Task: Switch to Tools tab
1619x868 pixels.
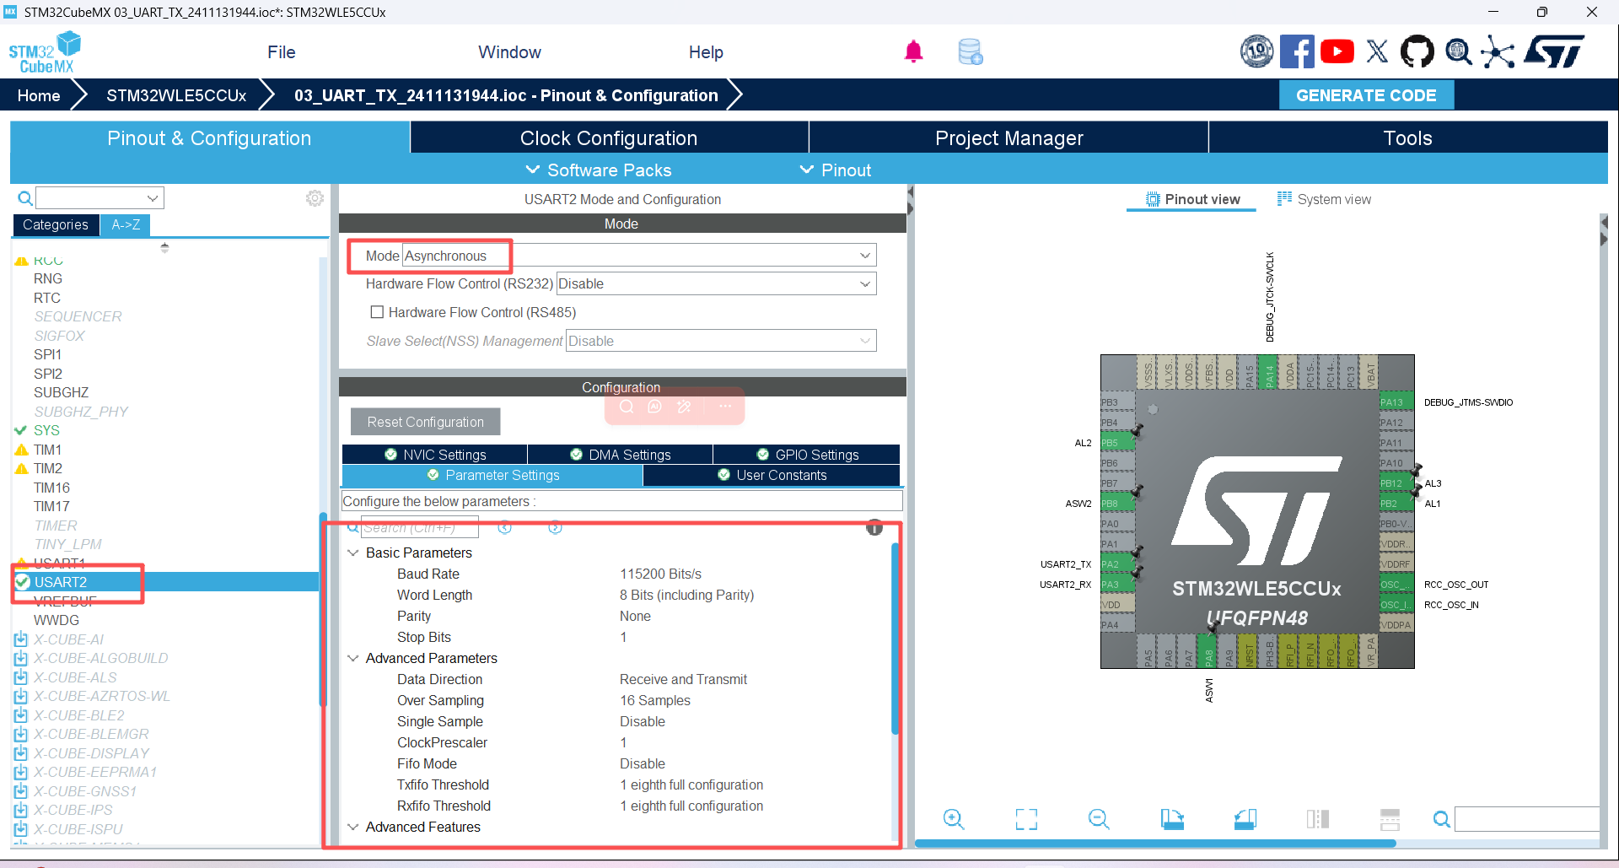Action: (x=1407, y=137)
